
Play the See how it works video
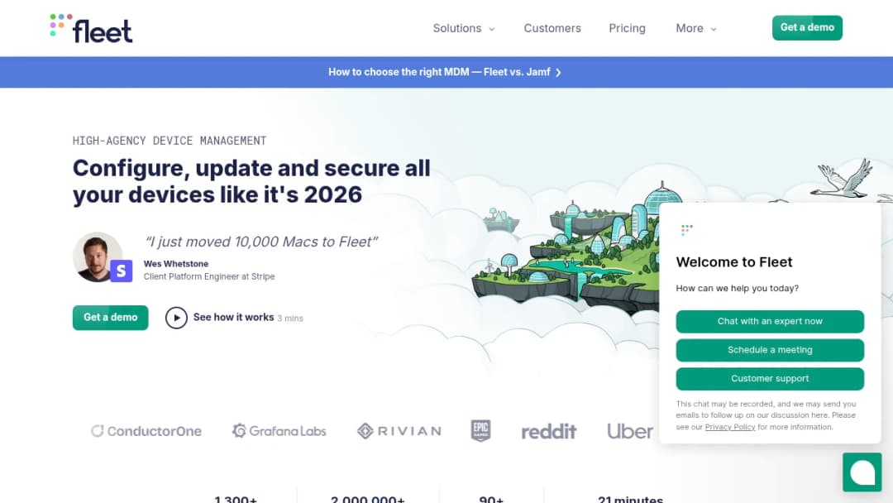point(177,318)
